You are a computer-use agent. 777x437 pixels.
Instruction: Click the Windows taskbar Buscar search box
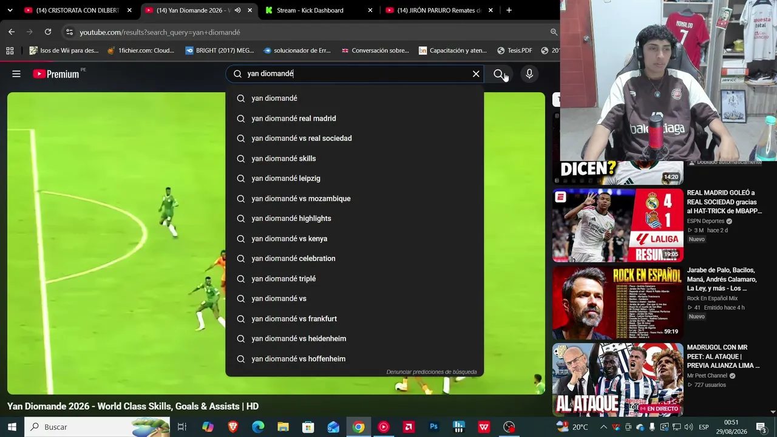coord(97,427)
